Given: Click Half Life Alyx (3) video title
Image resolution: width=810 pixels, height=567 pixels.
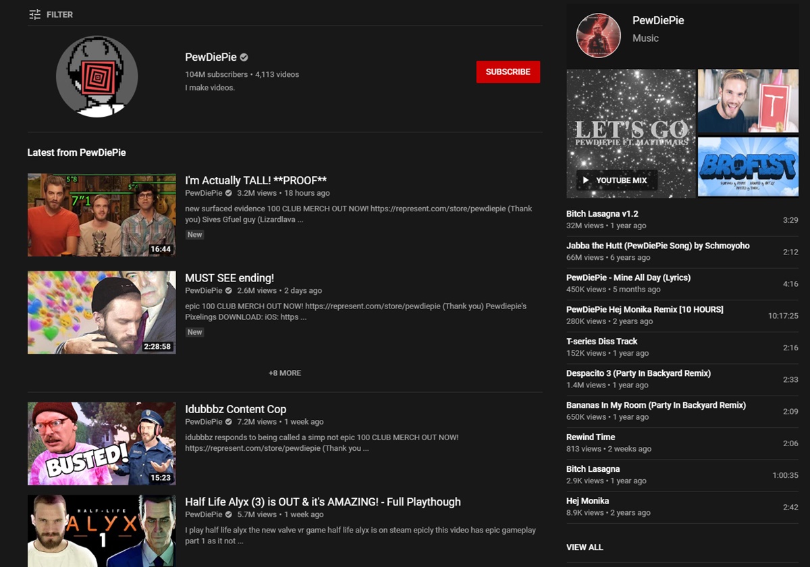Looking at the screenshot, I should pos(323,502).
